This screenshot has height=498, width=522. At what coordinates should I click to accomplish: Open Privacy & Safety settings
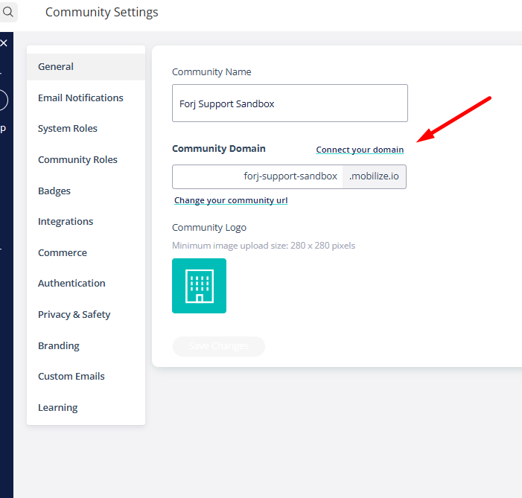click(74, 314)
